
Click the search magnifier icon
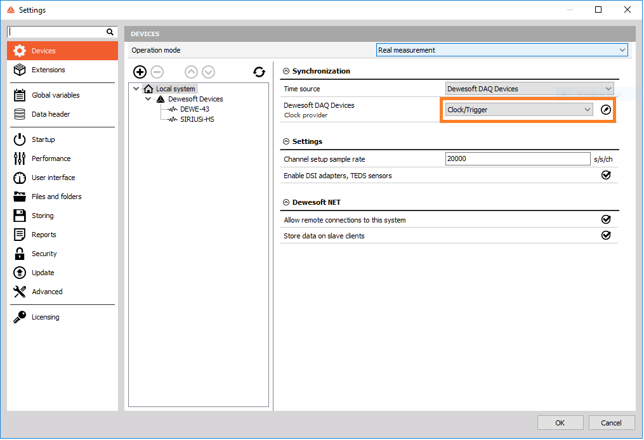coord(110,32)
